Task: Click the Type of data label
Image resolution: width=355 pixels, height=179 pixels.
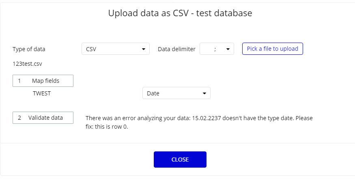Action: click(29, 49)
